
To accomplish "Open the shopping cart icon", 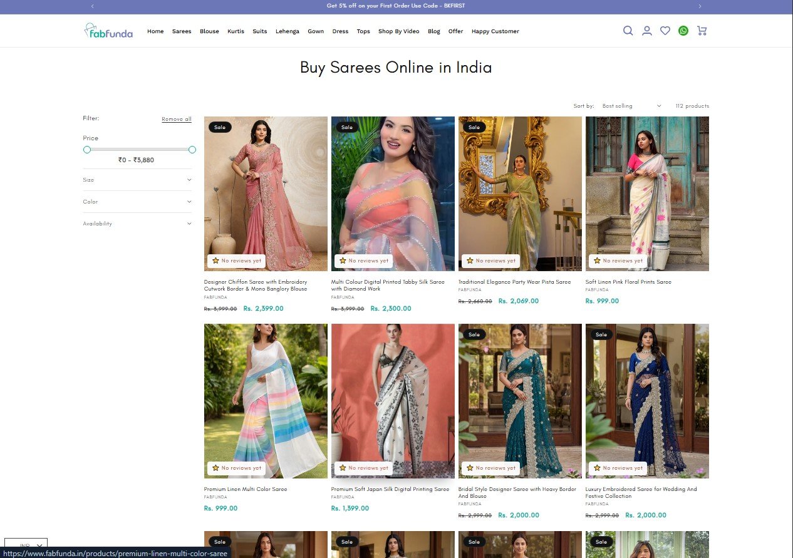I will coord(702,31).
